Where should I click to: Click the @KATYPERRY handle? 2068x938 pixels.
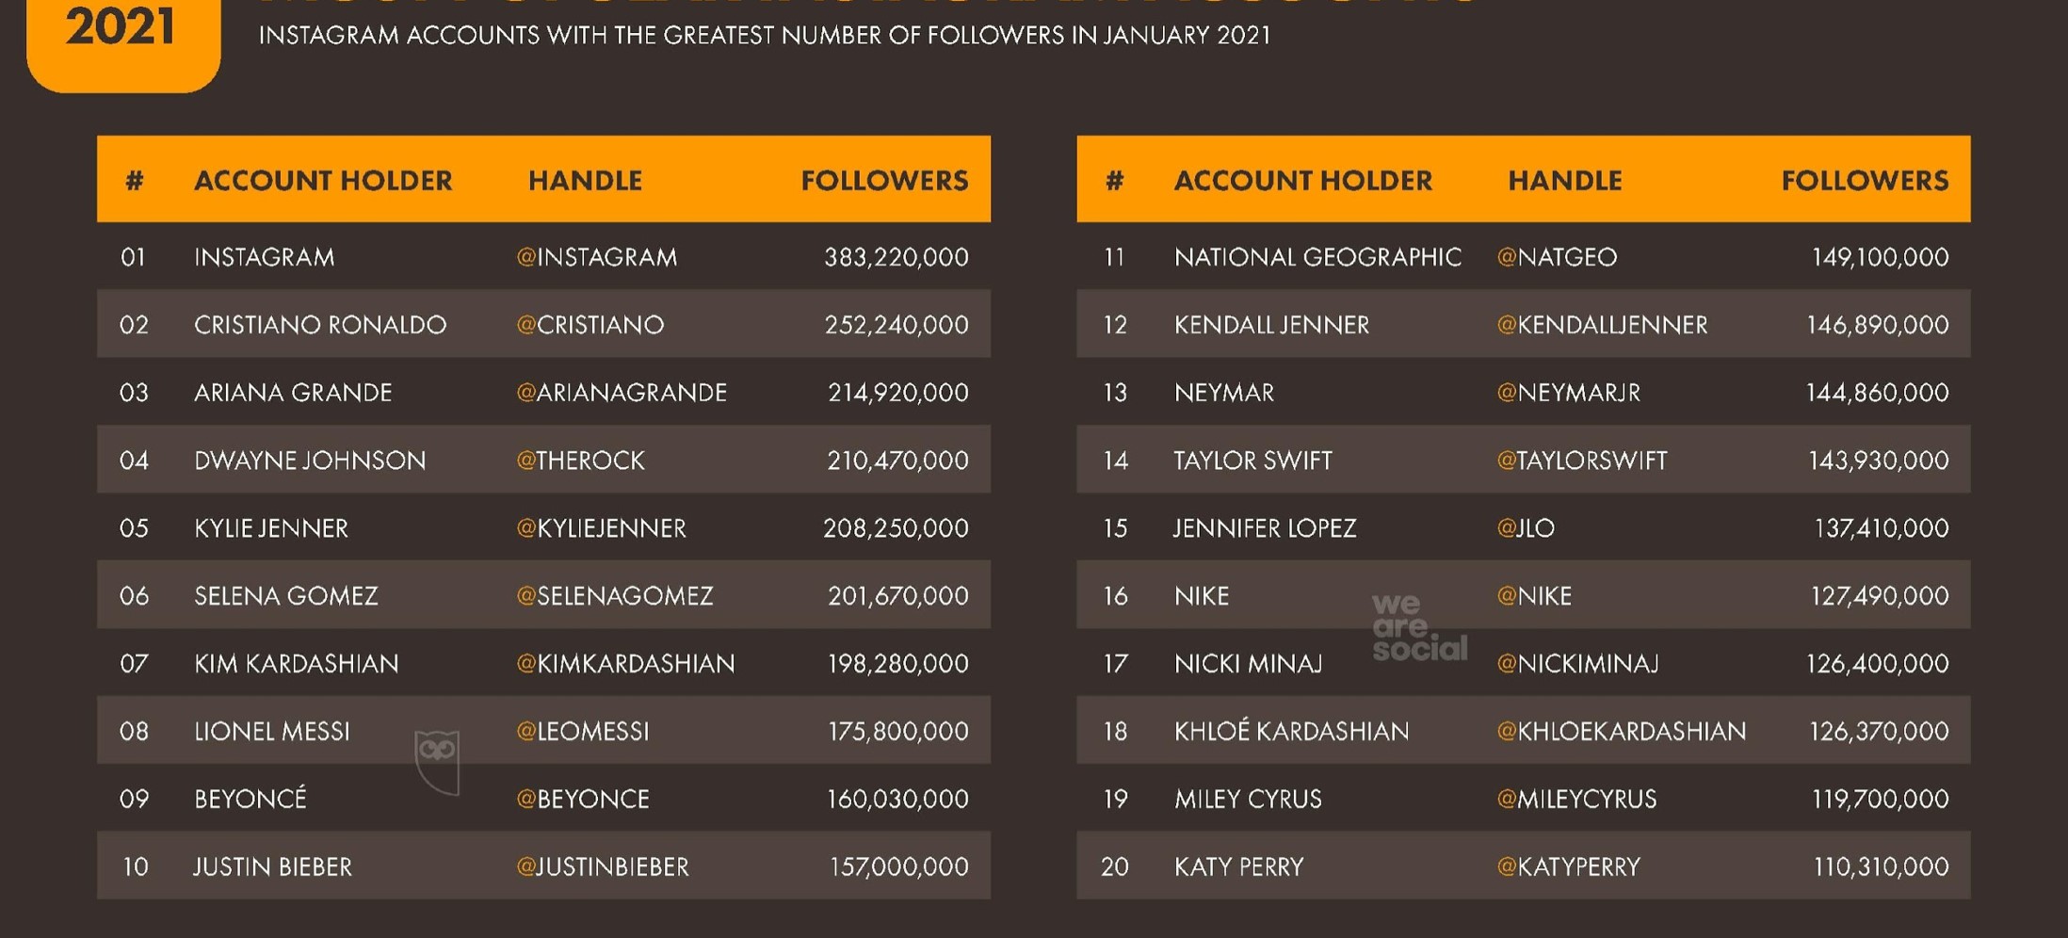point(1568,866)
